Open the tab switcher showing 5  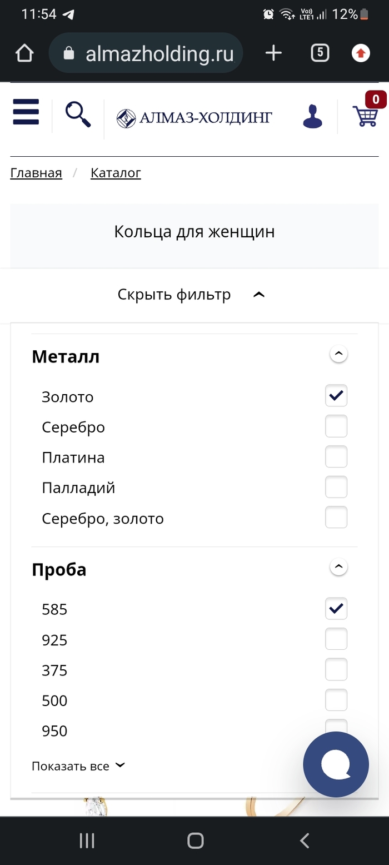(x=320, y=53)
